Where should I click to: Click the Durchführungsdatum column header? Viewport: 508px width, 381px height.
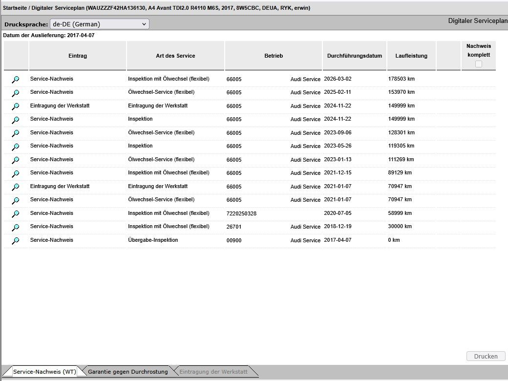(x=355, y=56)
